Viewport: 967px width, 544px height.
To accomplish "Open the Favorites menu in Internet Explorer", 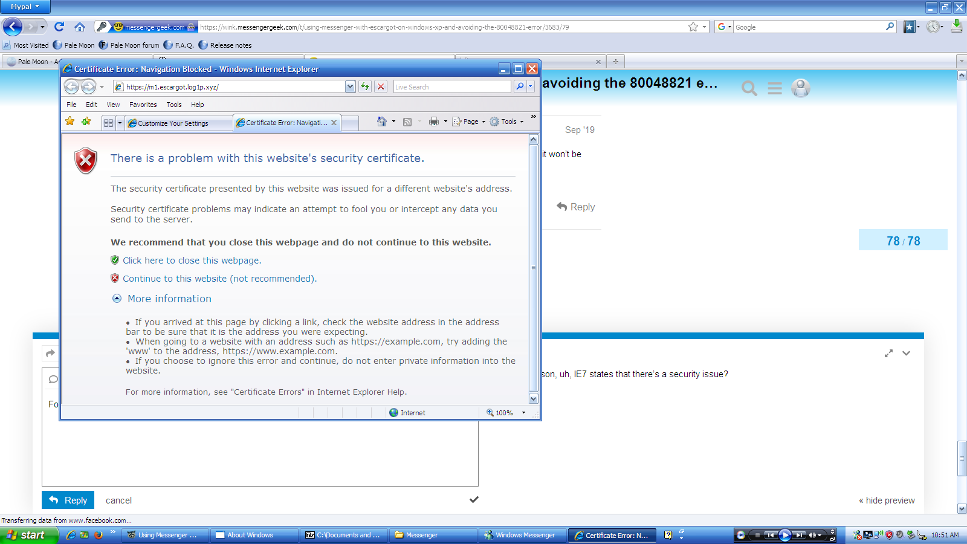I will (x=143, y=105).
